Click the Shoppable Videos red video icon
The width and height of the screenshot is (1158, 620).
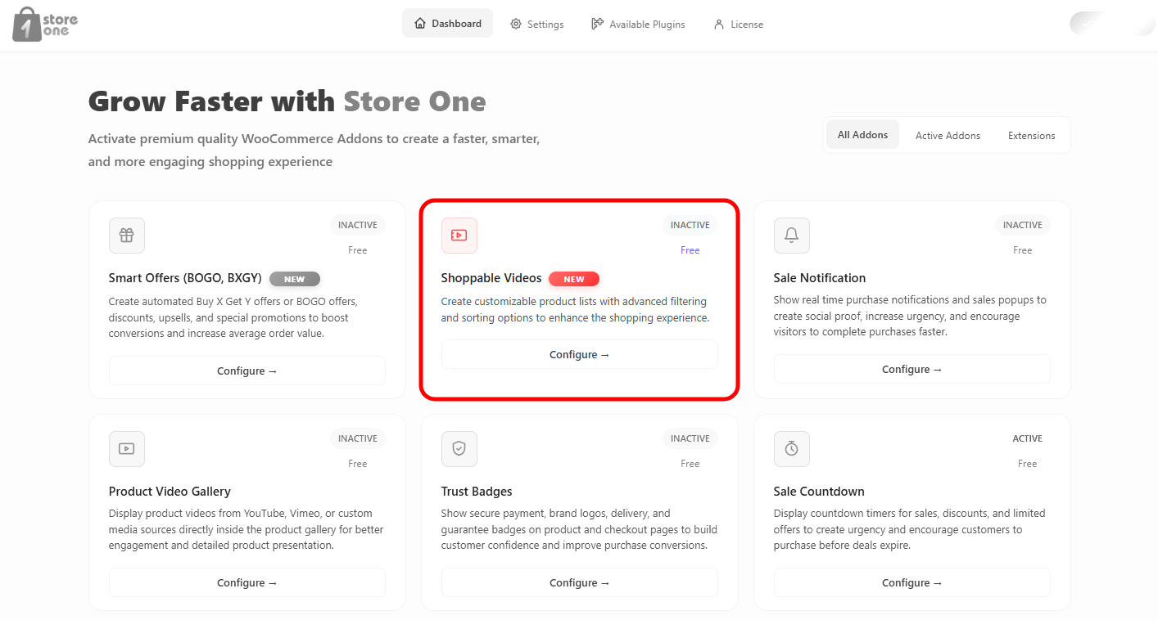(x=459, y=236)
